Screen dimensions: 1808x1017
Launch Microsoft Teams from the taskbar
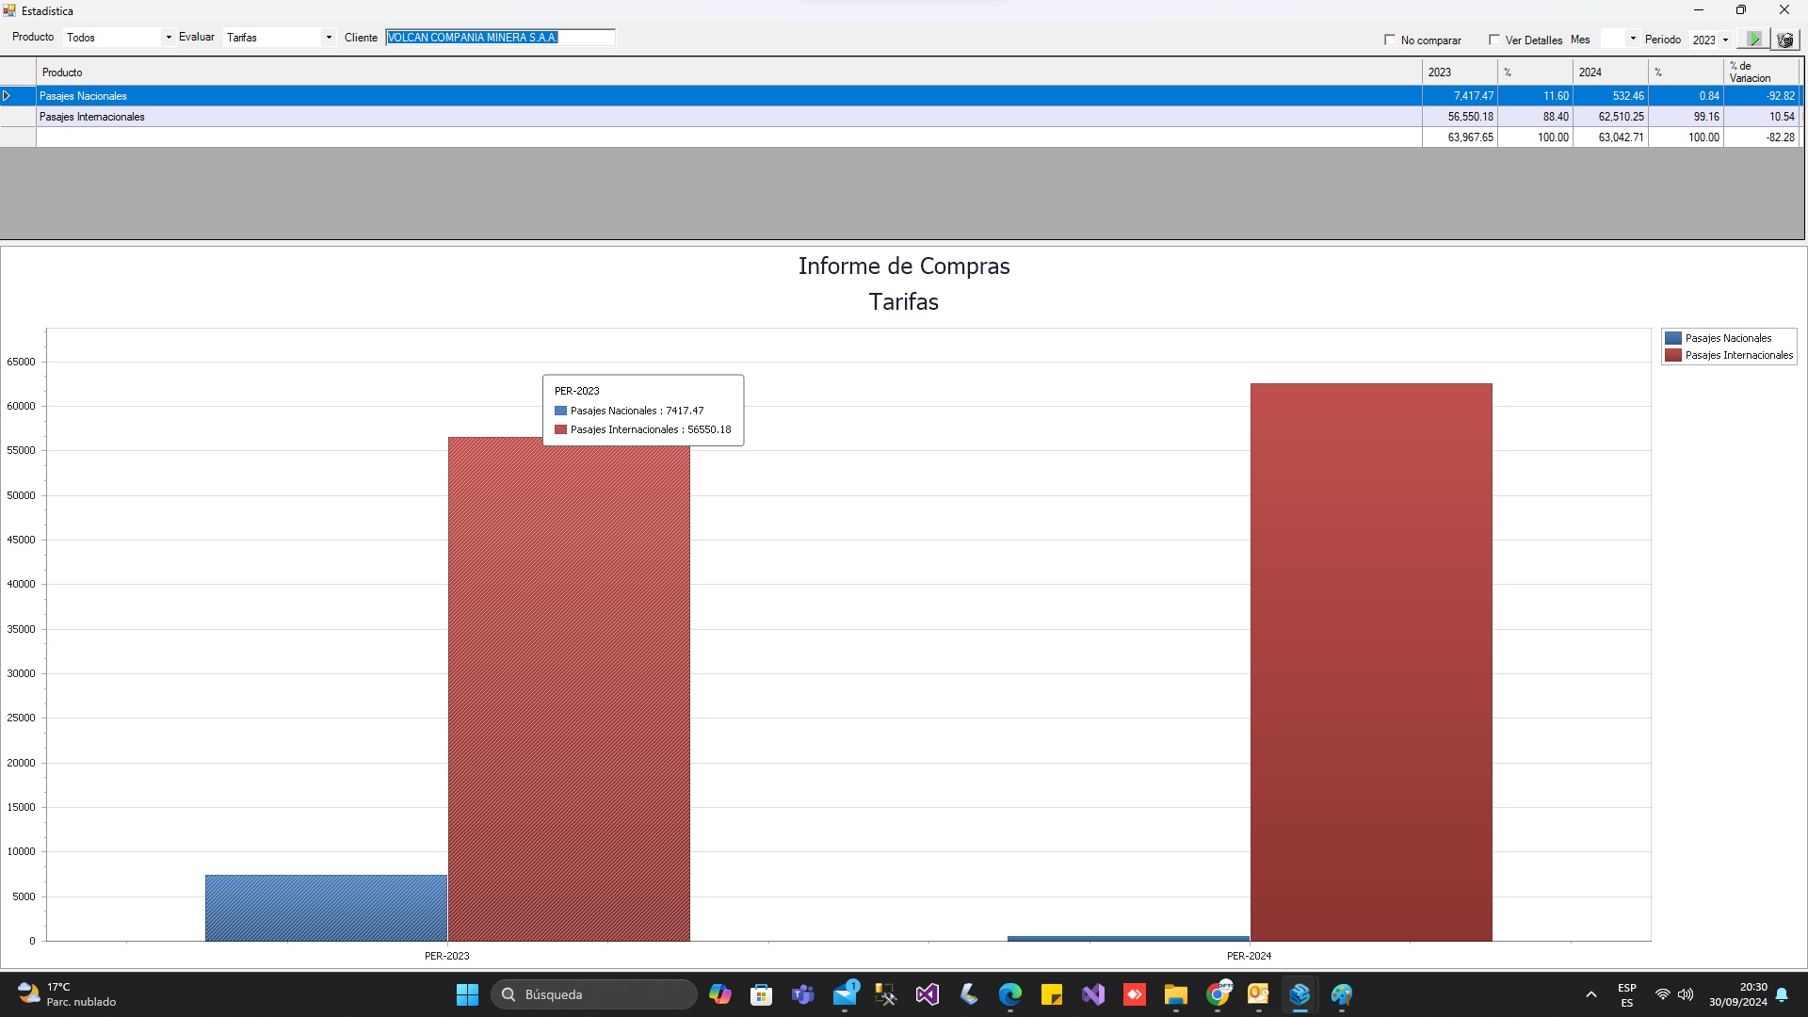click(803, 994)
